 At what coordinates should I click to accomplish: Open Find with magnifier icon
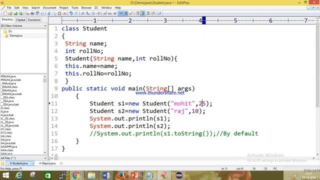tap(82, 13)
